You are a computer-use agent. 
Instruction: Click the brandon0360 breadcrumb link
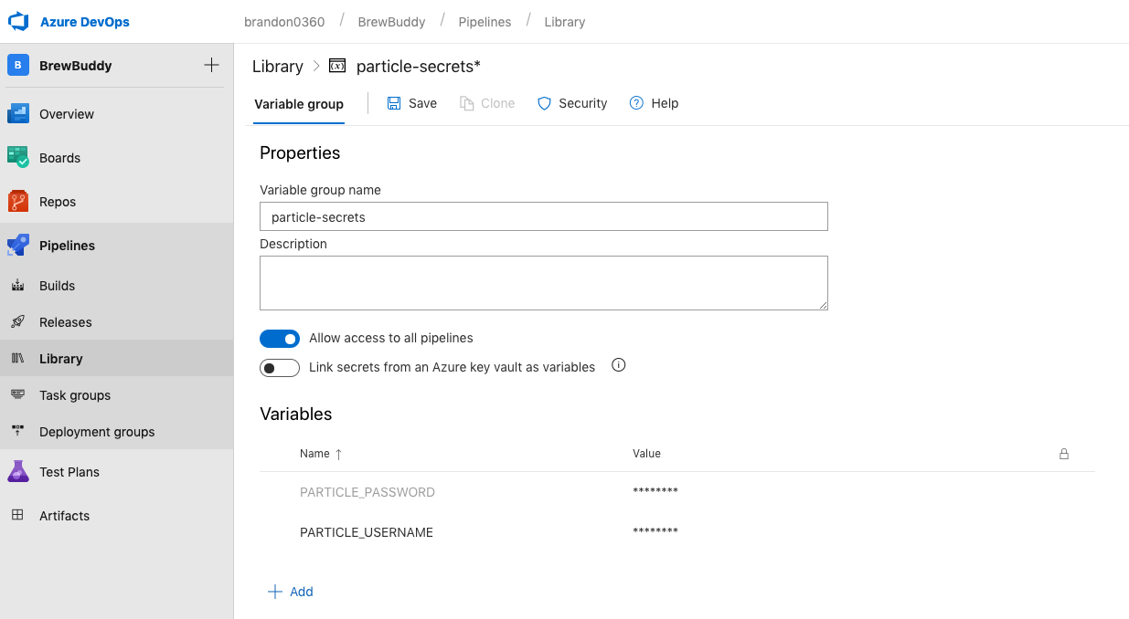(x=284, y=22)
